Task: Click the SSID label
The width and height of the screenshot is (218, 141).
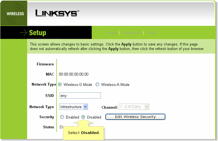Action: [50, 95]
